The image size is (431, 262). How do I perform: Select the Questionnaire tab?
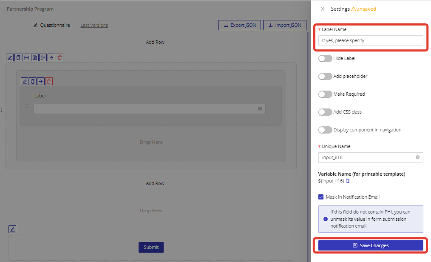[x=52, y=25]
